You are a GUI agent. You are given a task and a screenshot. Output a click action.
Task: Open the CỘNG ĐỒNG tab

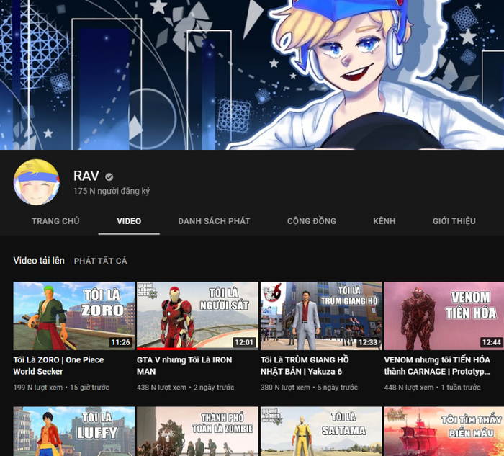[312, 221]
